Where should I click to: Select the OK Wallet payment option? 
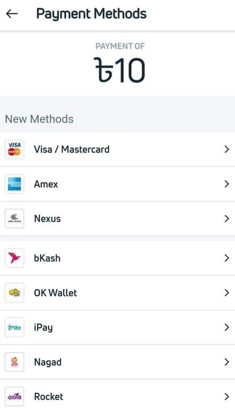(117, 293)
